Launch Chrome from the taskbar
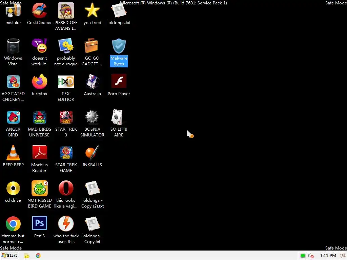Viewport: 347px width, 260px height. [38, 256]
